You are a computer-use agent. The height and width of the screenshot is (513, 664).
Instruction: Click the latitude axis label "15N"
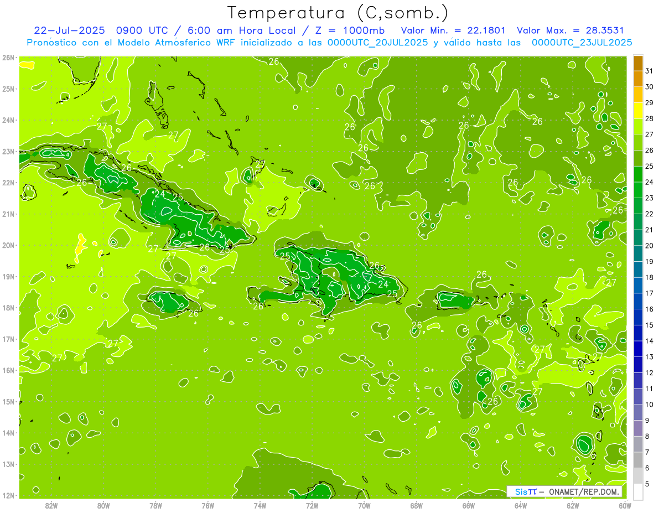click(x=8, y=401)
